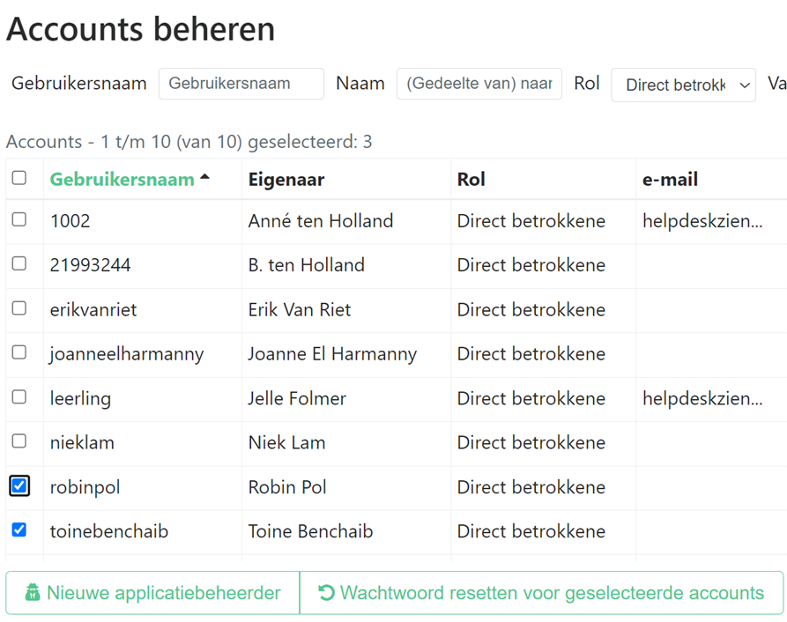The height and width of the screenshot is (622, 787).
Task: Focus the Naam filter input field
Action: click(x=479, y=84)
